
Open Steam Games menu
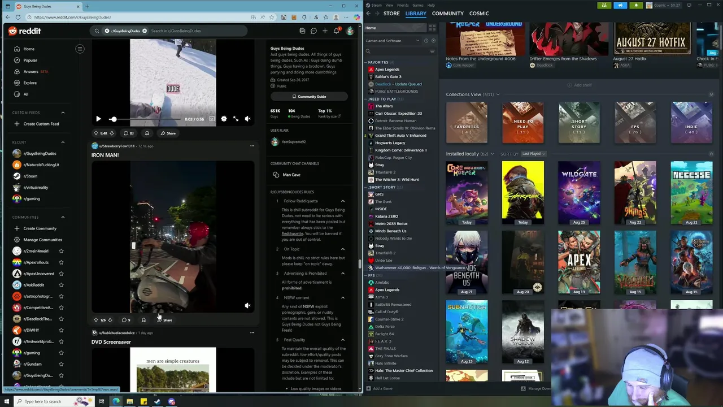[x=418, y=5]
